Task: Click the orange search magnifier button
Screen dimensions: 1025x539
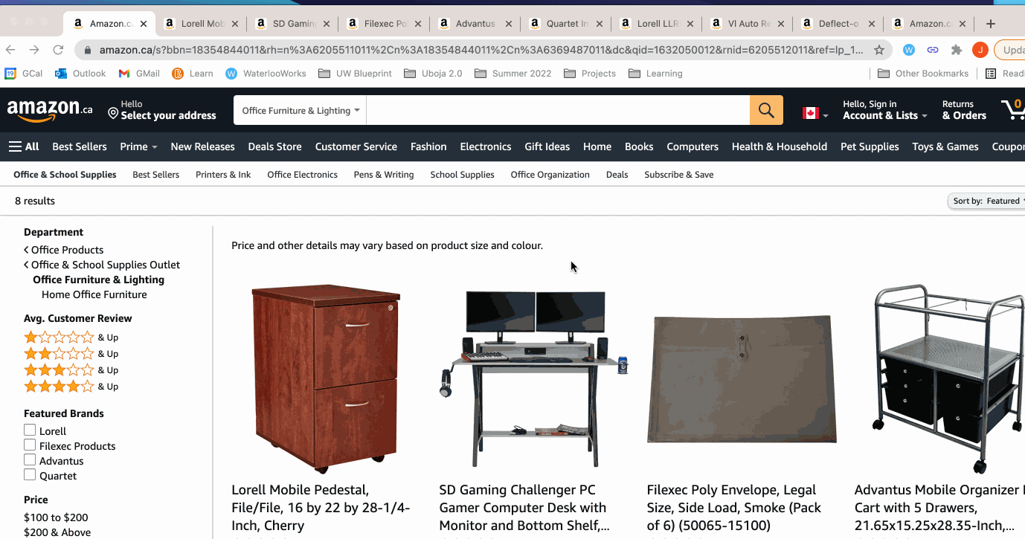Action: point(766,110)
